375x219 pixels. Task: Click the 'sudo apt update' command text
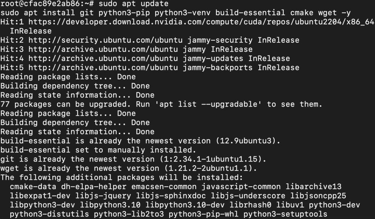[133, 4]
